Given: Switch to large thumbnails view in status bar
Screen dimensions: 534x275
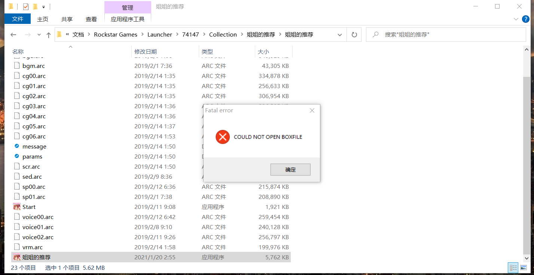Looking at the screenshot, I should [524, 268].
